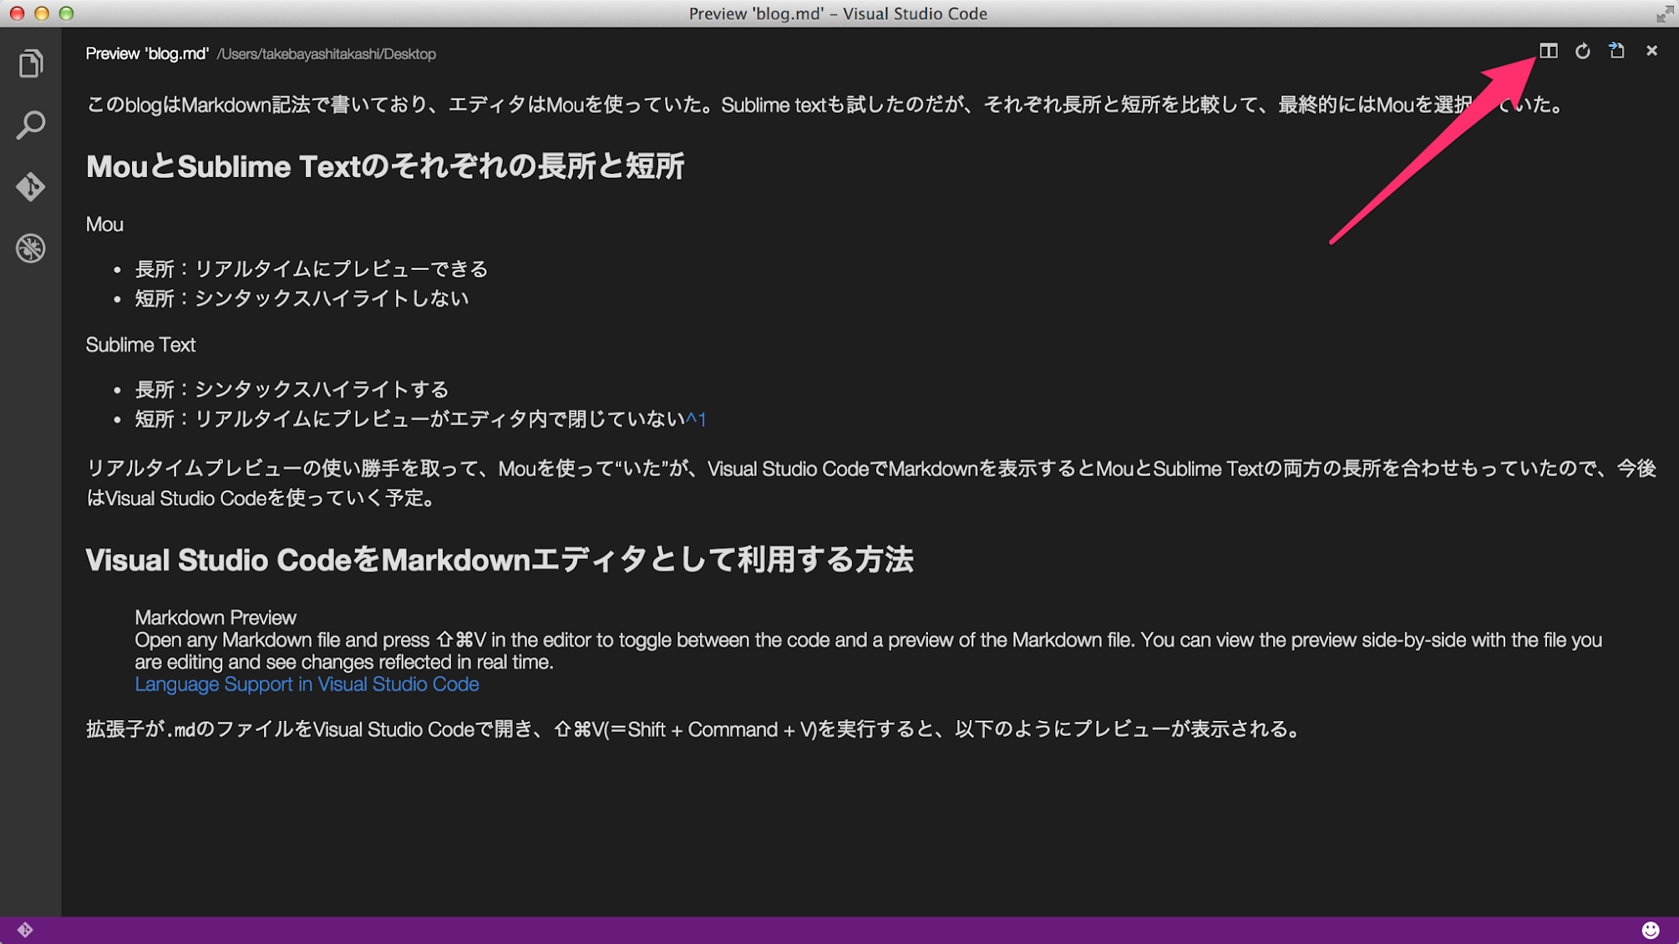Switch to the Git source control view

tap(31, 186)
